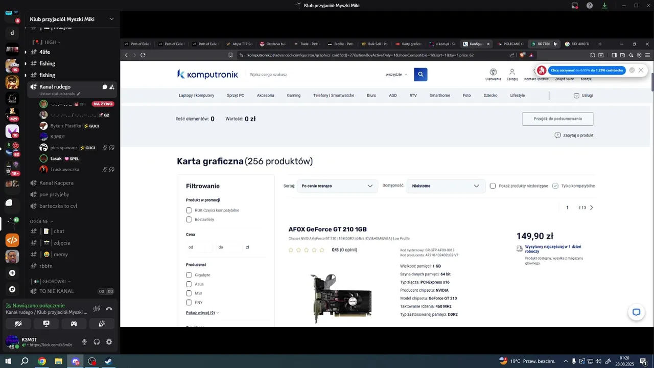Expand Klub przyjaciół Myszki Miki server menu
Viewport: 654px width, 368px height.
[111, 19]
